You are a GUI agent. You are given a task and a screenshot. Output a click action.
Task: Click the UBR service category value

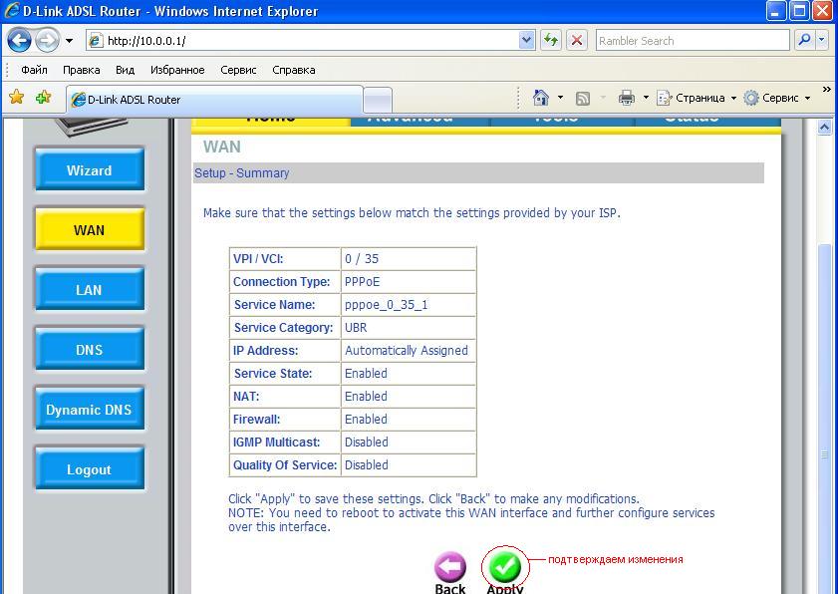pos(356,328)
